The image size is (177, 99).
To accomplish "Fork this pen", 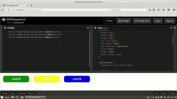I will click(109, 21).
